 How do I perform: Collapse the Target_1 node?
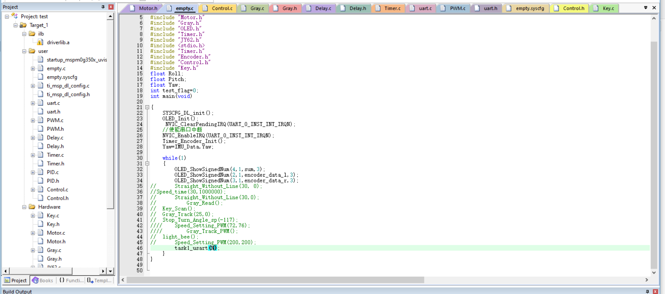point(16,25)
